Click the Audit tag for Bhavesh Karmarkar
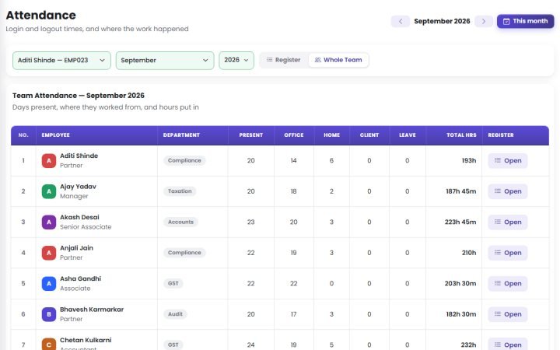The height and width of the screenshot is (350, 560). pyautogui.click(x=175, y=314)
